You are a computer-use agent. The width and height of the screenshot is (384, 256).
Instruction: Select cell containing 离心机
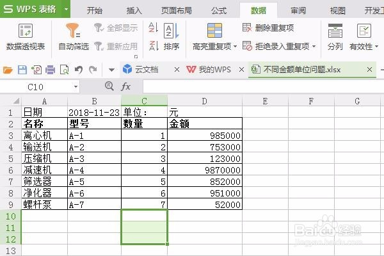click(44, 135)
